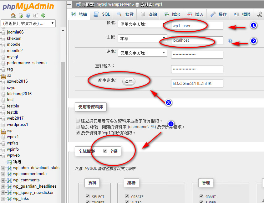Screen dimensions: 264x203
Task: Click table icon for wp_links
Action: [x=9, y=199]
